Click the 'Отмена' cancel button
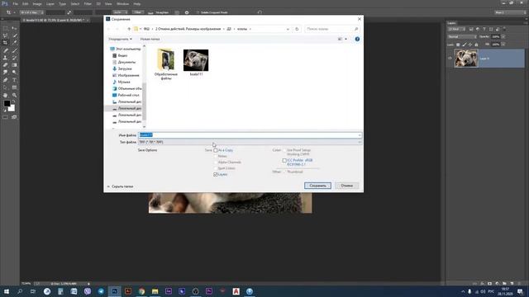The height and width of the screenshot is (297, 529). click(347, 186)
